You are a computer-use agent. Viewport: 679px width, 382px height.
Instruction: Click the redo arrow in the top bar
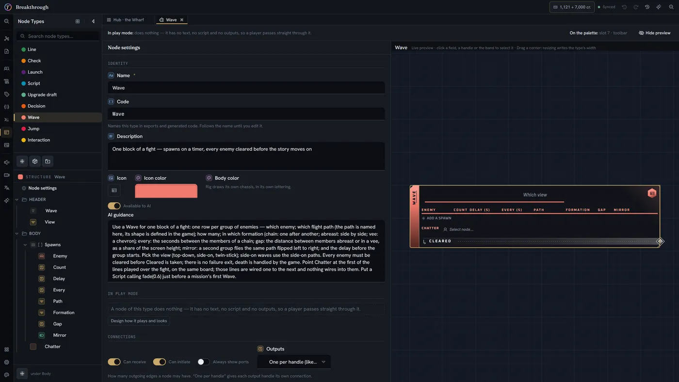(x=636, y=7)
